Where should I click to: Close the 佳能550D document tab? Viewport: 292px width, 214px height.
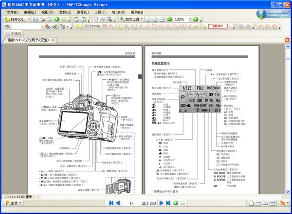click(53, 40)
